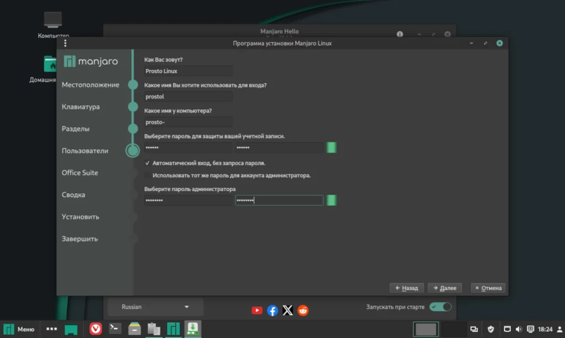Image resolution: width=565 pixels, height=338 pixels.
Task: Select the Office Suite step
Action: (x=79, y=173)
